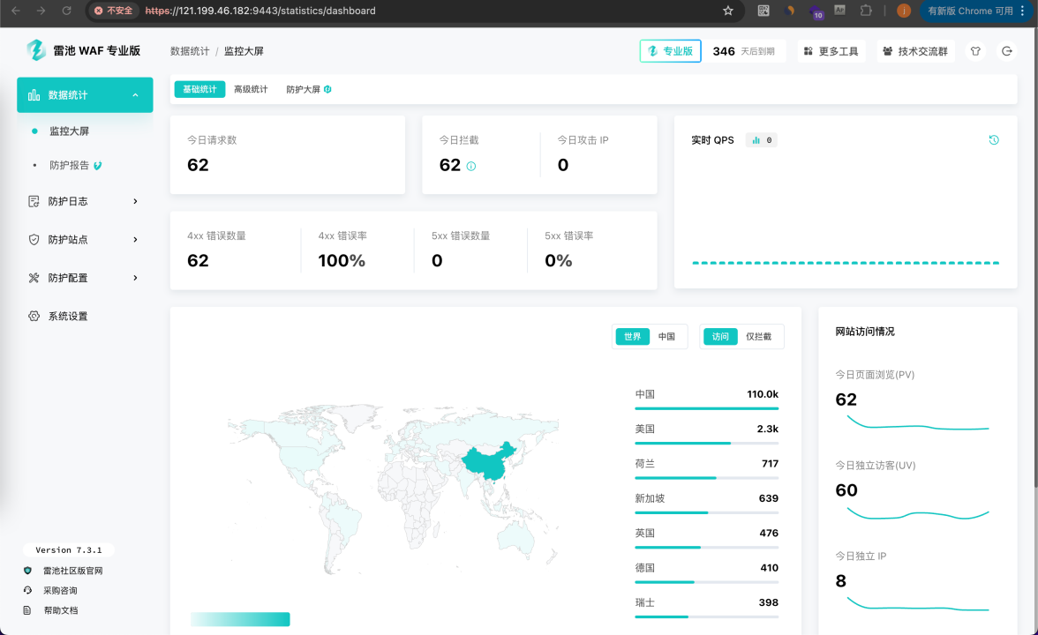Click the 雷池社区版官网 shield icon
Image resolution: width=1038 pixels, height=635 pixels.
tap(28, 570)
